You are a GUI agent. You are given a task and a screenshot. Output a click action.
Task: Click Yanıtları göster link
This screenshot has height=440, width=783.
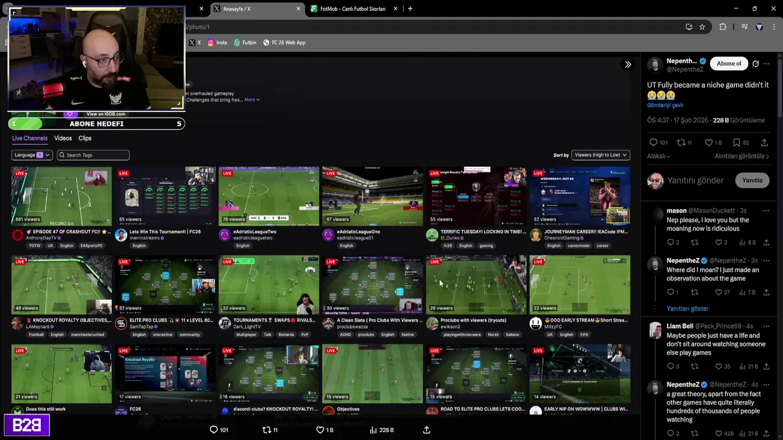(x=688, y=309)
